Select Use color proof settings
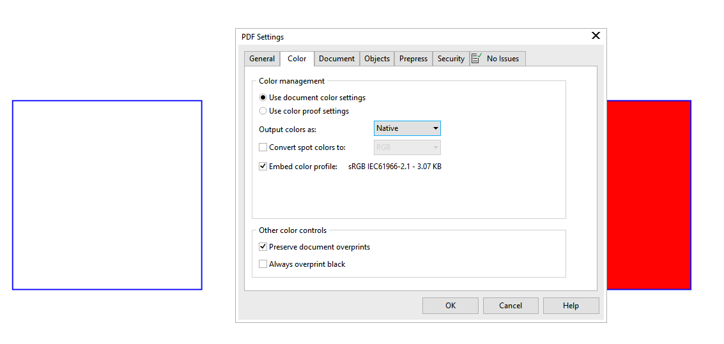This screenshot has height=344, width=724. click(x=304, y=111)
